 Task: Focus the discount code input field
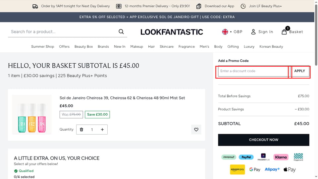254,71
